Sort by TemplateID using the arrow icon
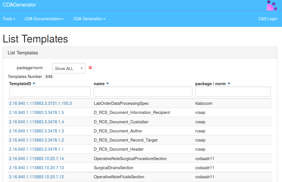The width and height of the screenshot is (282, 182). coord(34,84)
